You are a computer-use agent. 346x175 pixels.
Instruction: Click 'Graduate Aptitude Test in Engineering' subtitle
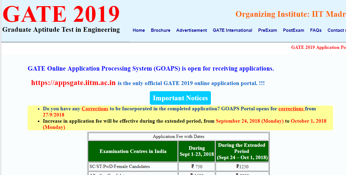point(61,29)
